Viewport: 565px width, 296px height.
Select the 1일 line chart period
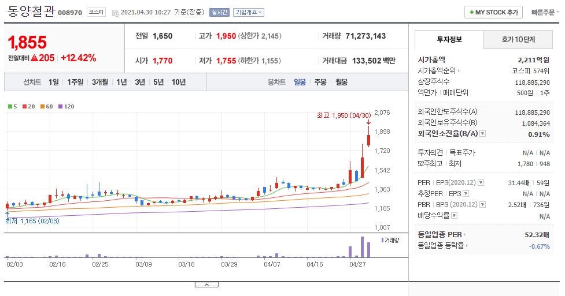click(54, 82)
